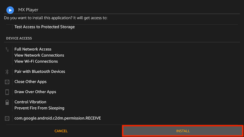Click the Bluetooth icon
Image resolution: width=244 pixels, height=137 pixels.
[x=7, y=72]
